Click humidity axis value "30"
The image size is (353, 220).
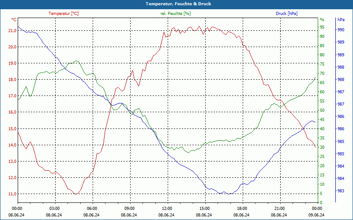pos(322,147)
